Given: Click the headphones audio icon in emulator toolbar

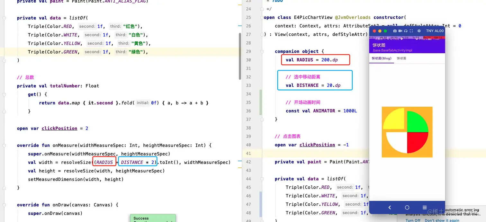Looking at the screenshot, I should coord(406,31).
